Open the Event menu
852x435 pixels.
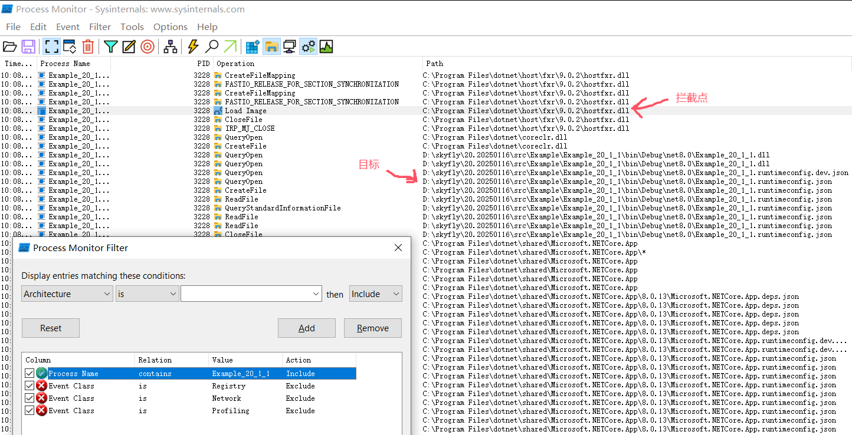(x=67, y=27)
